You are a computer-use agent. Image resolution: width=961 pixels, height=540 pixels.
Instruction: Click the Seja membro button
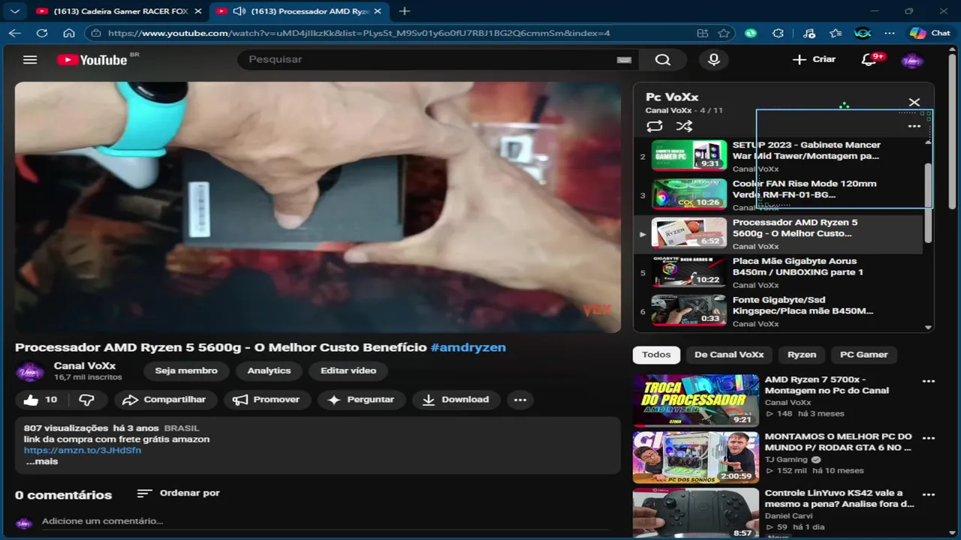tap(186, 370)
